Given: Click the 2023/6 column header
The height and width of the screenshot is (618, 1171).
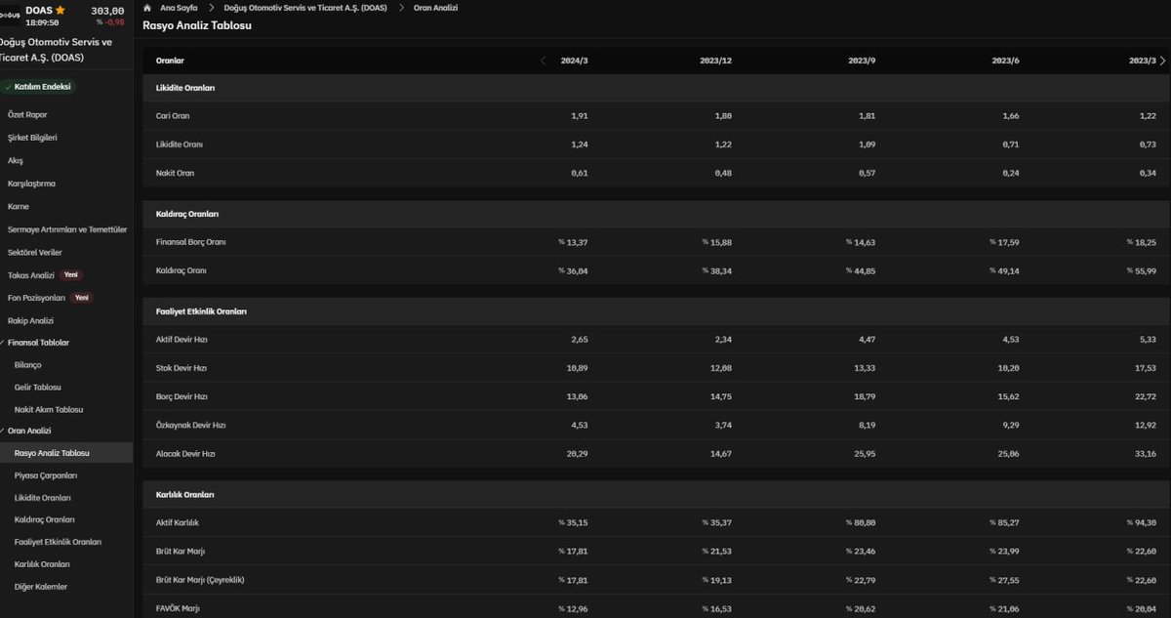Looking at the screenshot, I should click(x=1005, y=61).
